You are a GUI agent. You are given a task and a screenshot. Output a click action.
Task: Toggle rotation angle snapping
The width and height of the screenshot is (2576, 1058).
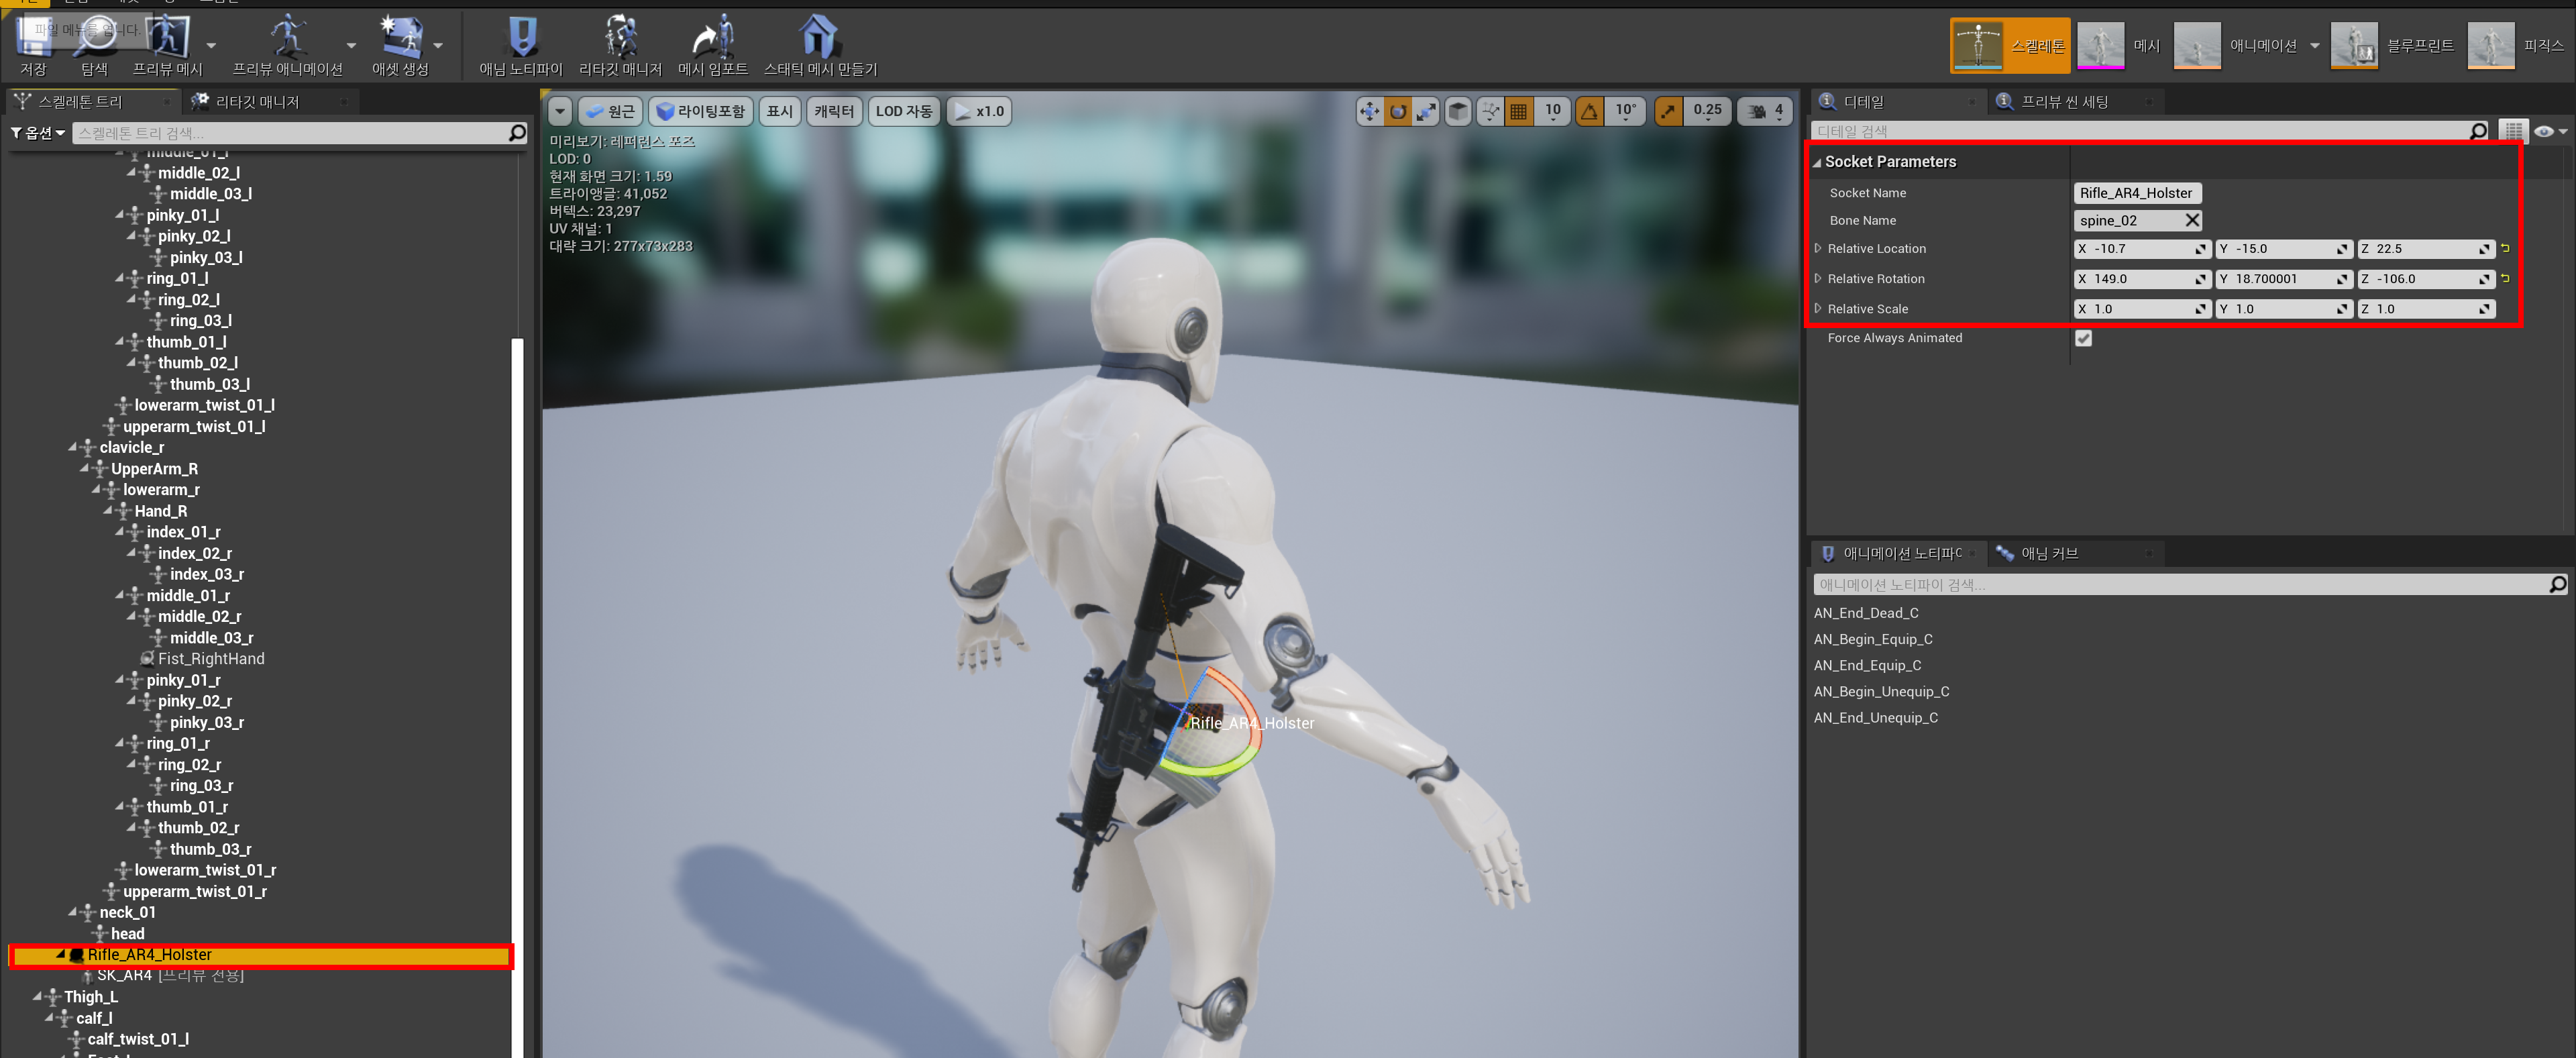point(1589,111)
